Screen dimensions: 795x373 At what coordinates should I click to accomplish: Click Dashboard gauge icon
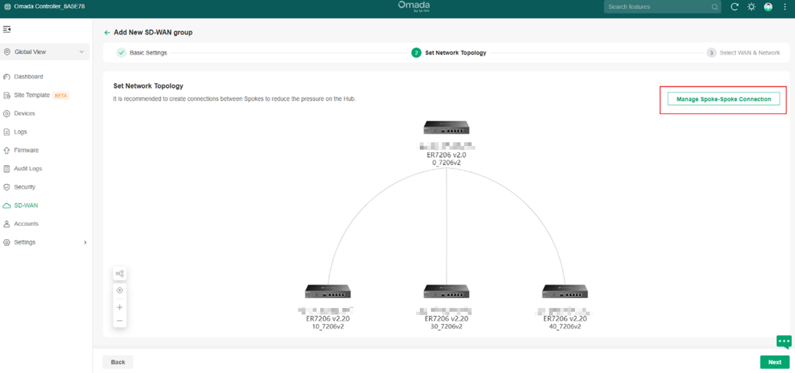tap(7, 77)
